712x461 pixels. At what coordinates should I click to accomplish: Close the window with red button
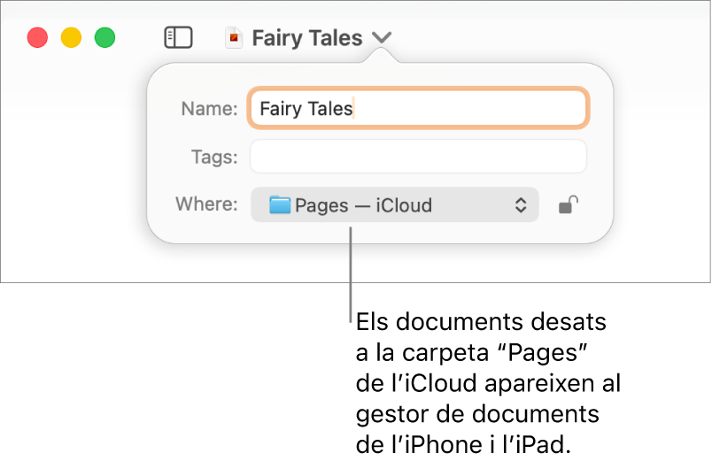tap(37, 38)
